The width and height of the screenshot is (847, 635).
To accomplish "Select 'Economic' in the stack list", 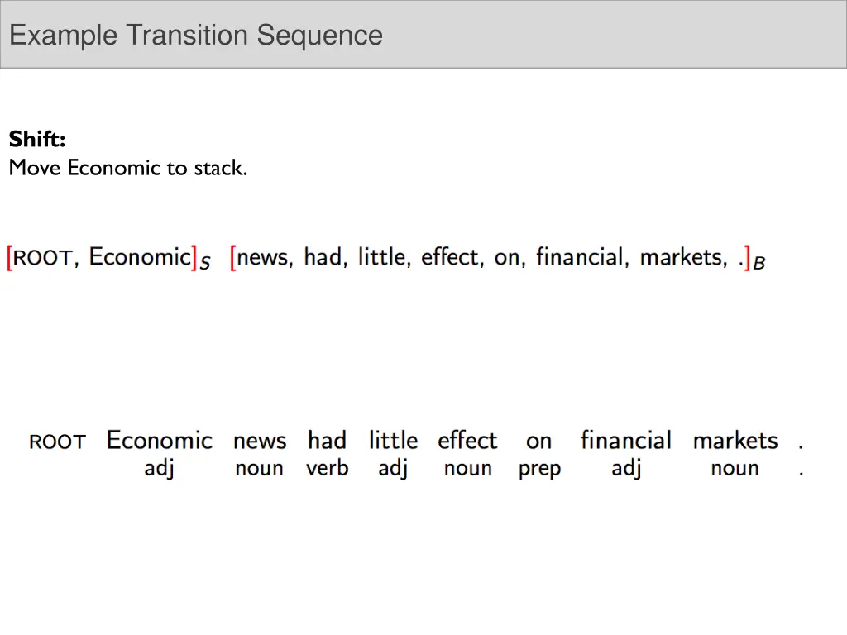I will point(140,257).
